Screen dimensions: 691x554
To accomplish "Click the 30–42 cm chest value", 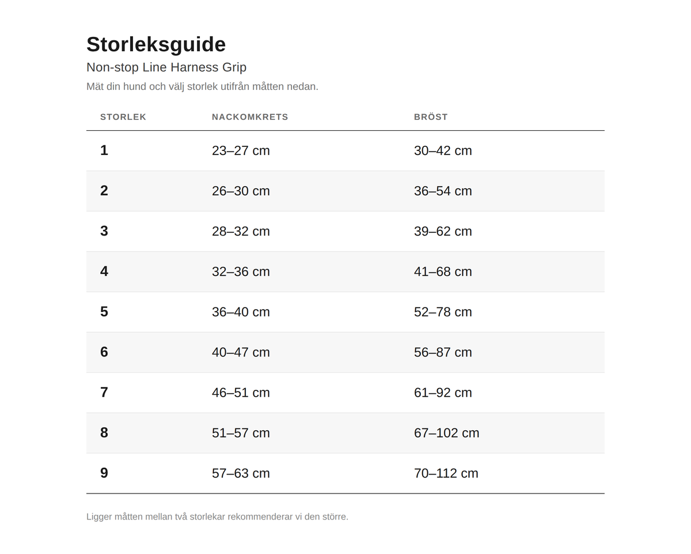I will click(x=443, y=150).
